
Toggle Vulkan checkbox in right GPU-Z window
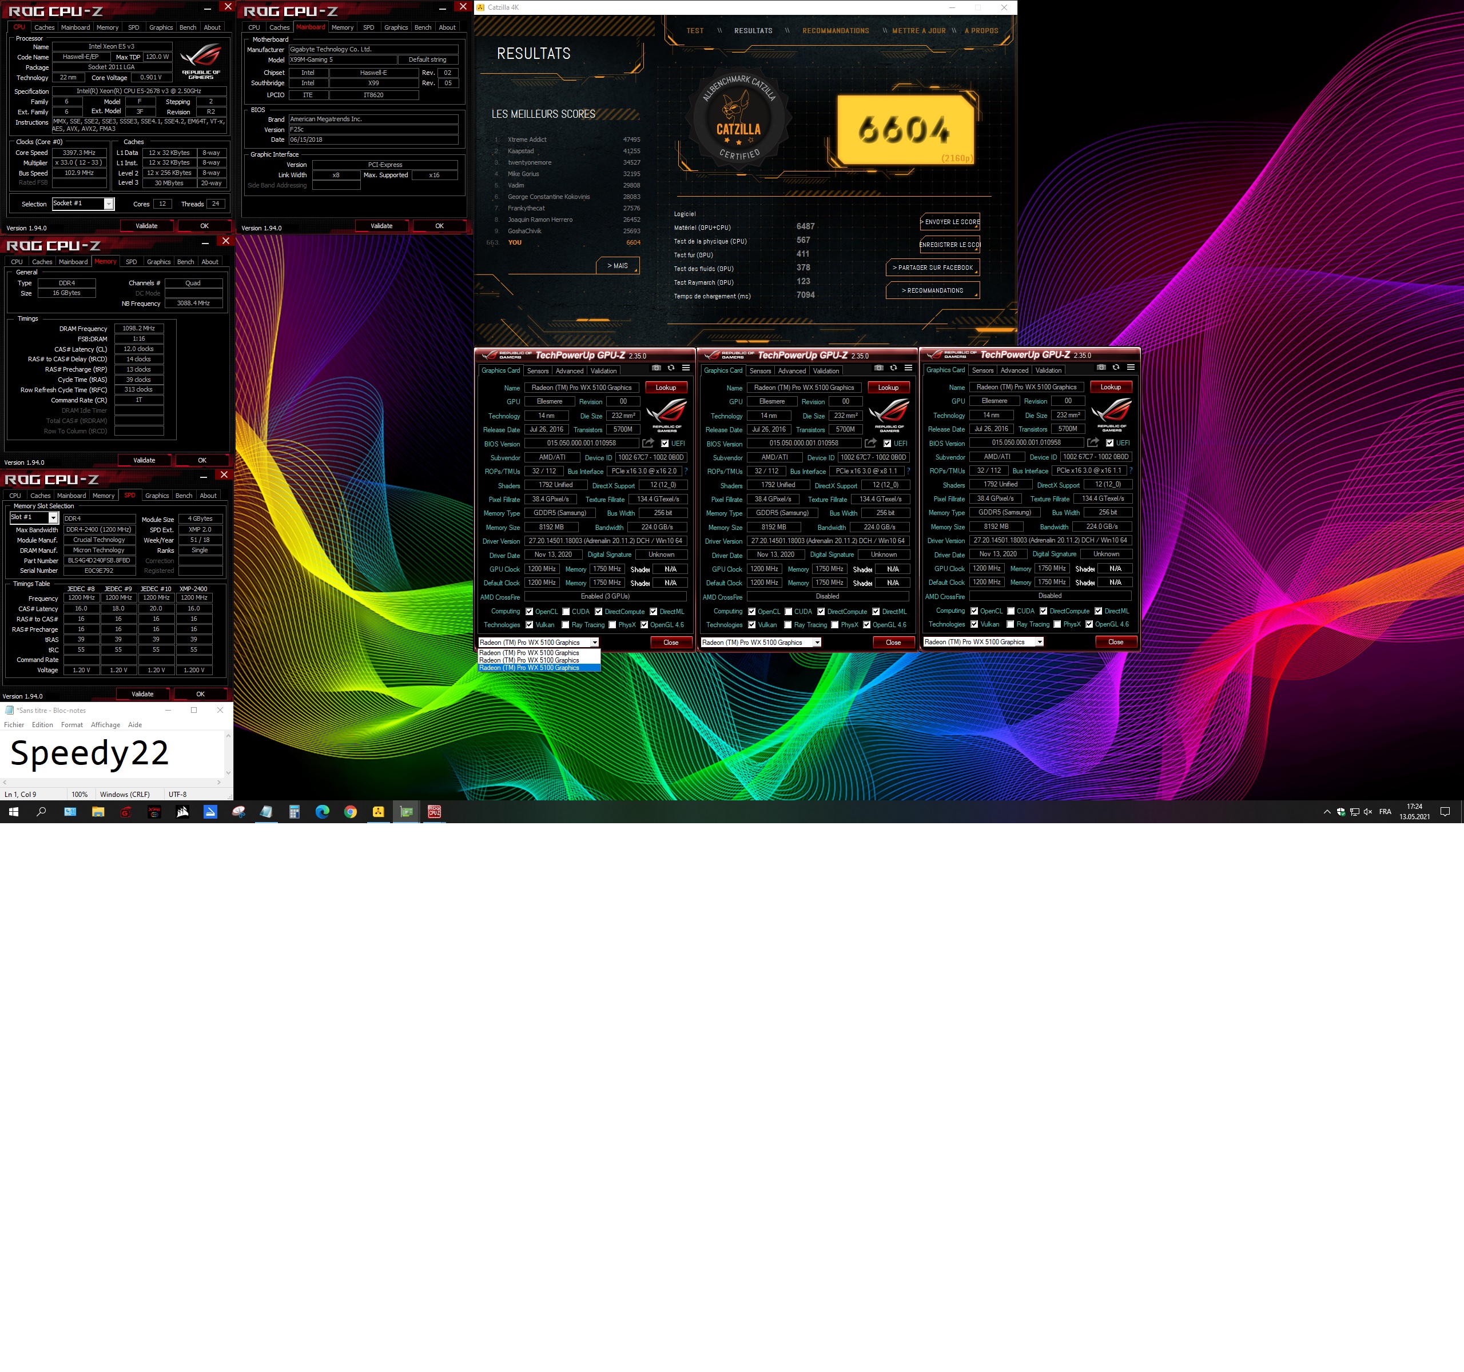point(974,624)
